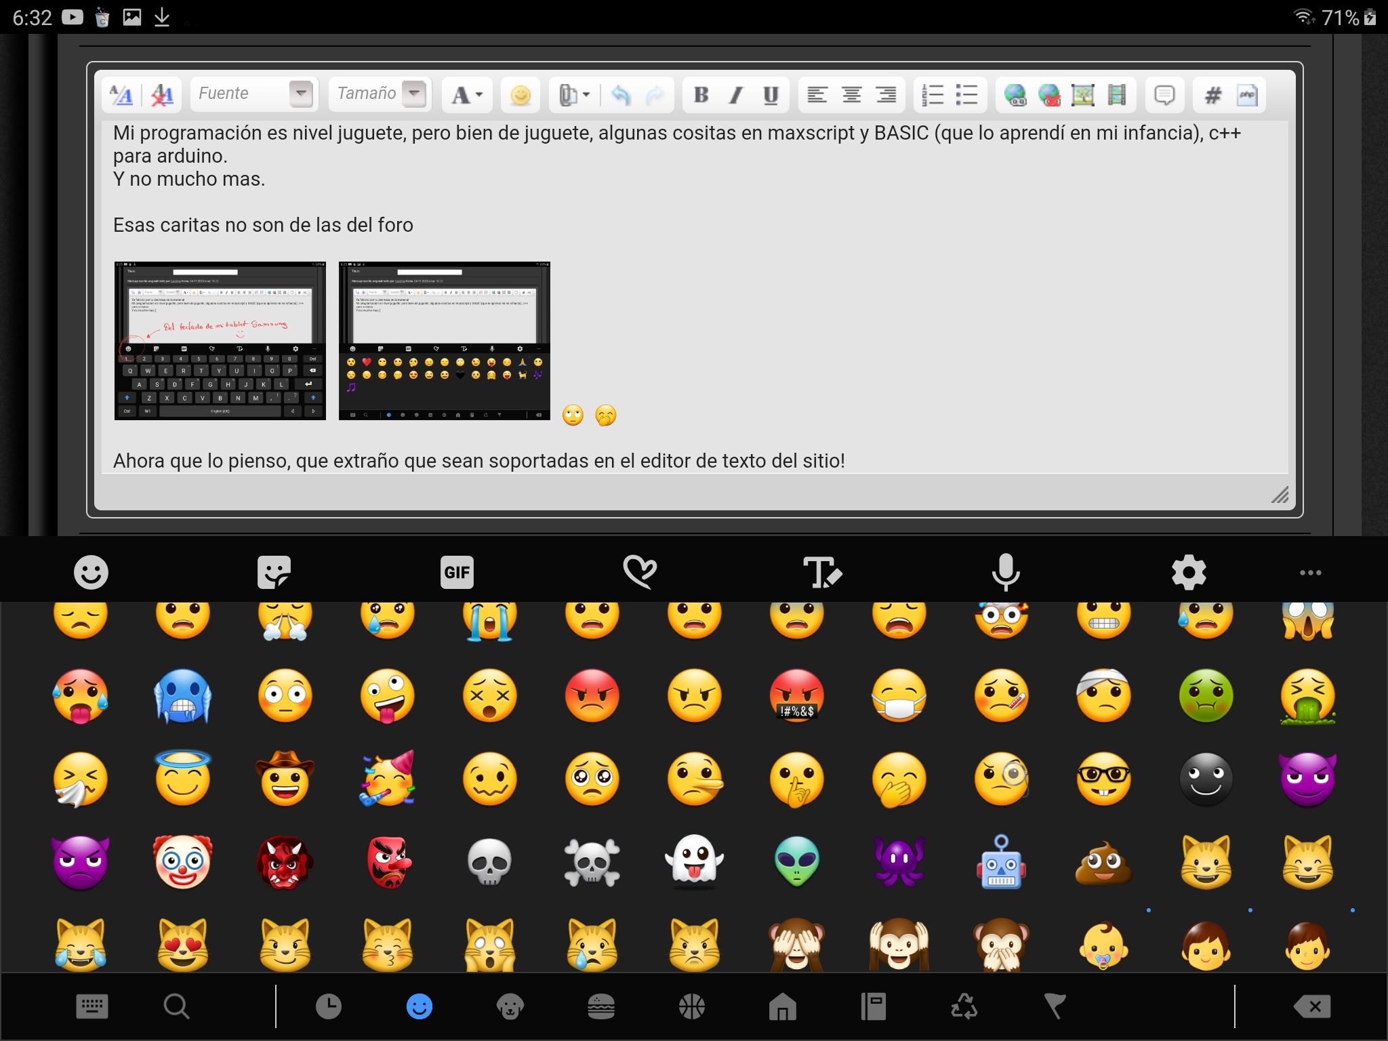This screenshot has width=1388, height=1041.
Task: Wrap selection in code hash tags
Action: click(1212, 95)
